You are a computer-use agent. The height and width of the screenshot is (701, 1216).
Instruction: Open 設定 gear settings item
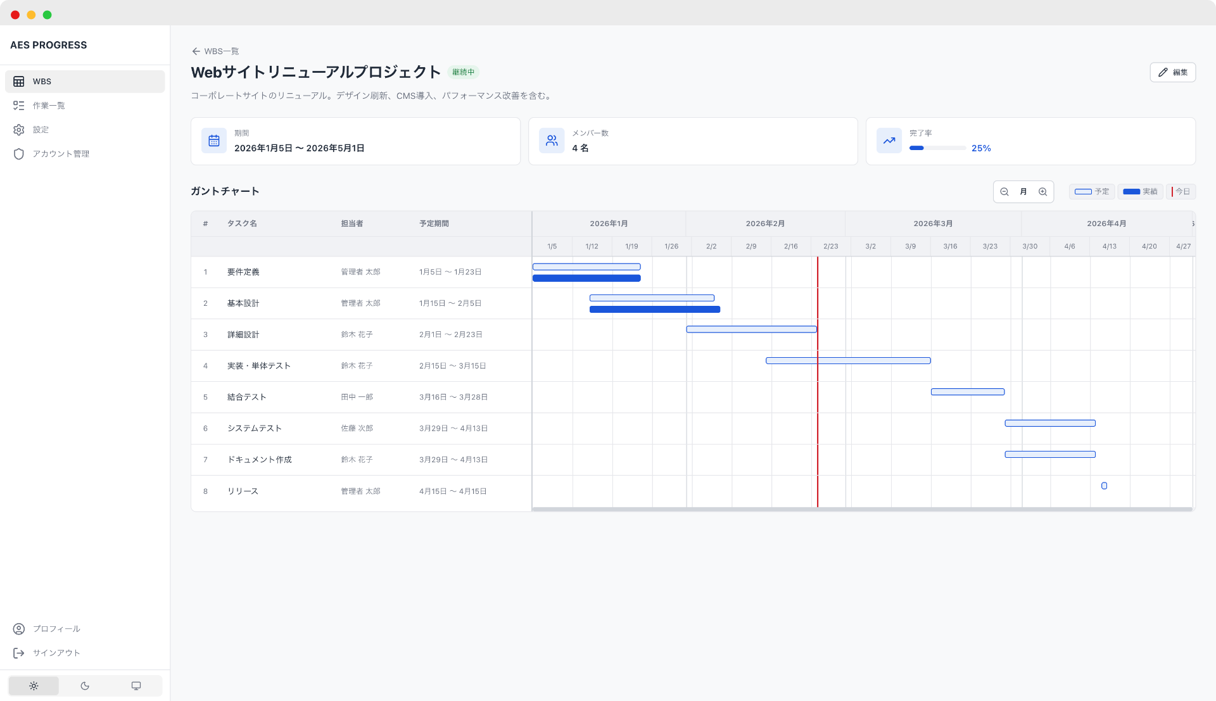click(41, 130)
